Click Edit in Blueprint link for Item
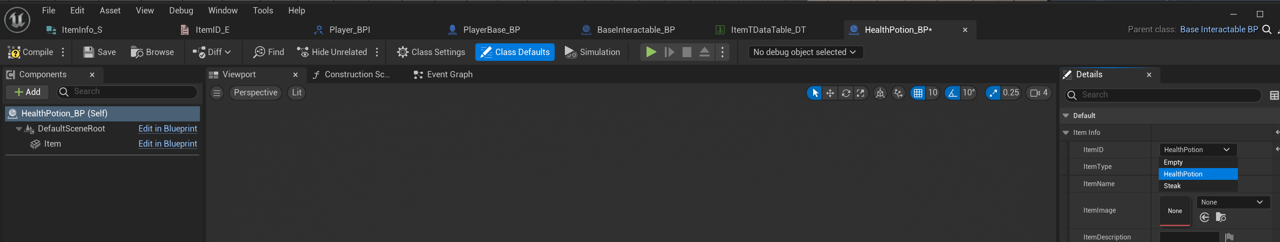Viewport: 1280px width, 242px height. pos(168,144)
